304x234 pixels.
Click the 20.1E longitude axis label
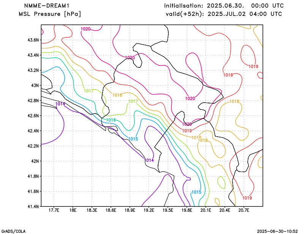click(206, 210)
